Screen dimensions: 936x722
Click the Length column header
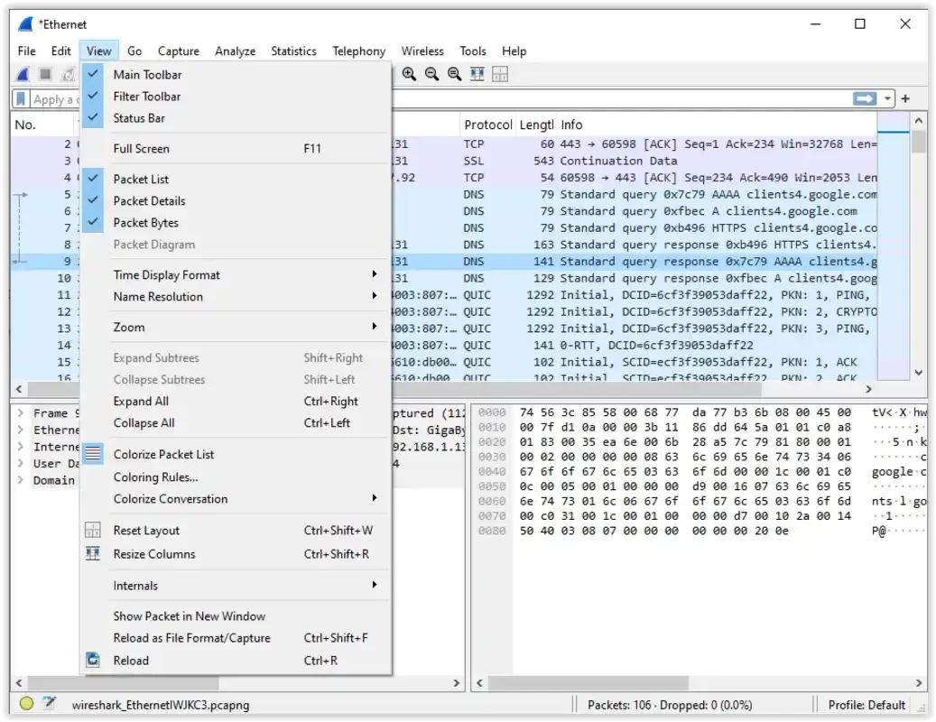coord(536,125)
